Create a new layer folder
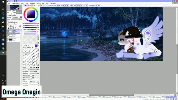 [13, 26]
